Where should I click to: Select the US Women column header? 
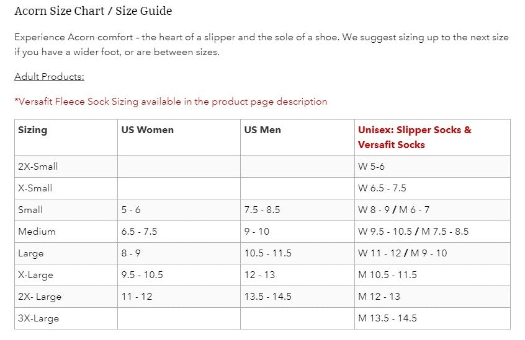[x=147, y=130]
